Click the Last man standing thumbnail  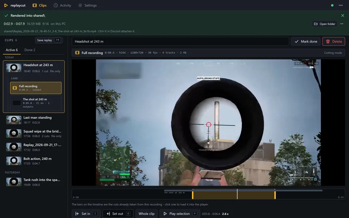(13, 120)
